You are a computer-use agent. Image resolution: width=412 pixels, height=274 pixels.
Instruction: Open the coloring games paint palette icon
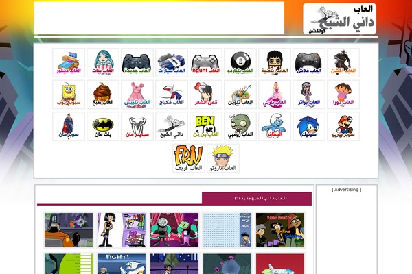(240, 95)
